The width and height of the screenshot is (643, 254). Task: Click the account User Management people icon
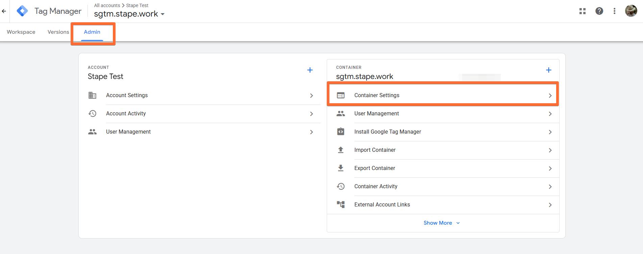coord(92,132)
